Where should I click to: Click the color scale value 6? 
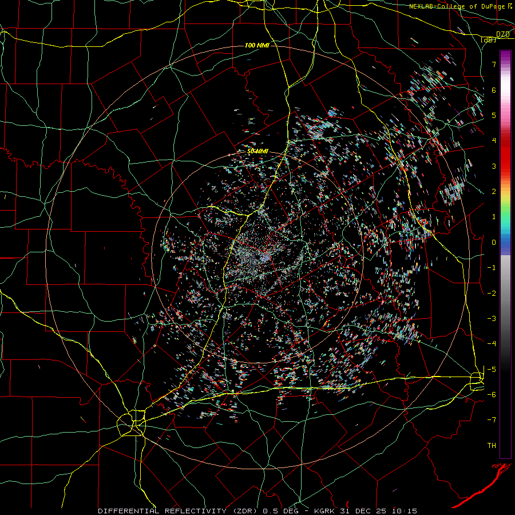coord(494,90)
